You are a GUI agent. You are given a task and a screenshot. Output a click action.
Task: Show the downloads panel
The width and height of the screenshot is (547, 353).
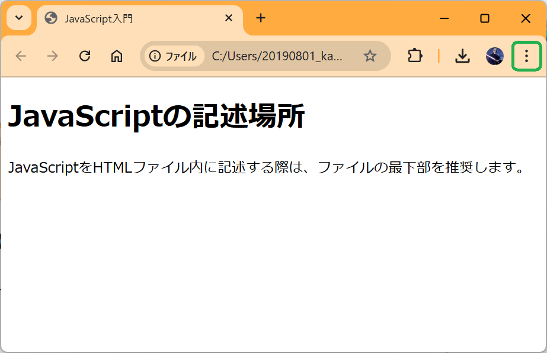pyautogui.click(x=462, y=56)
